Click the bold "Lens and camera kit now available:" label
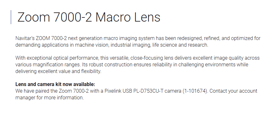273x126 pixels. 55,84
